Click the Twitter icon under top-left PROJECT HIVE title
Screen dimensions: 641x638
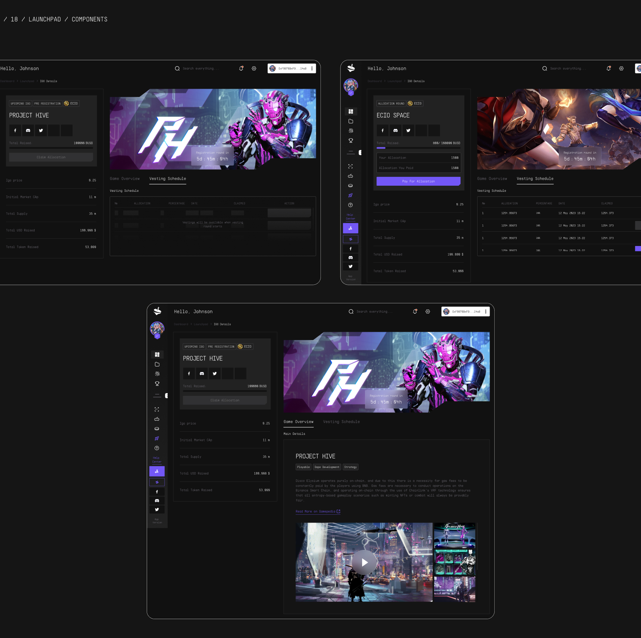(41, 130)
